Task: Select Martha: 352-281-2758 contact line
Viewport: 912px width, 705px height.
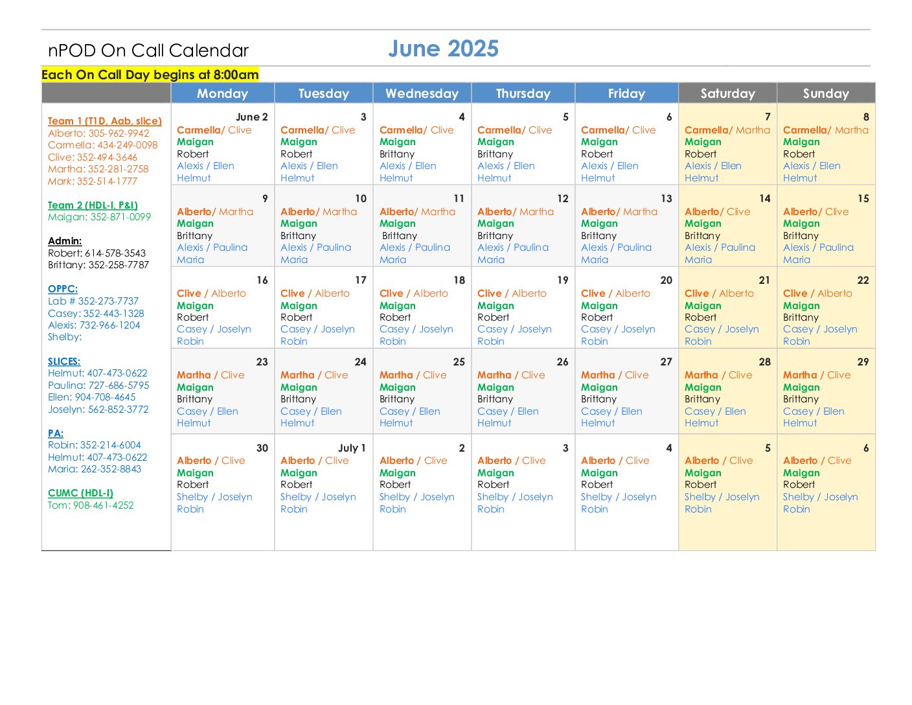Action: pos(98,169)
